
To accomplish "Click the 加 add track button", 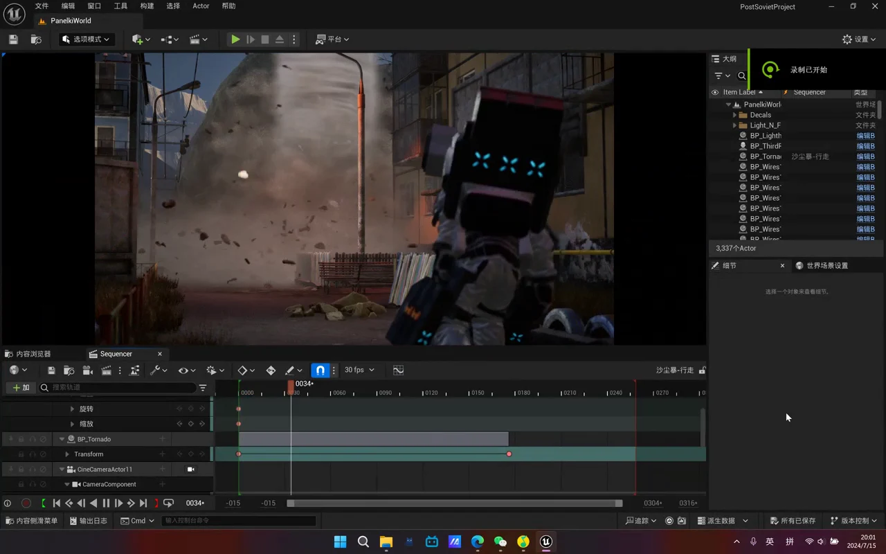I will click(x=21, y=388).
